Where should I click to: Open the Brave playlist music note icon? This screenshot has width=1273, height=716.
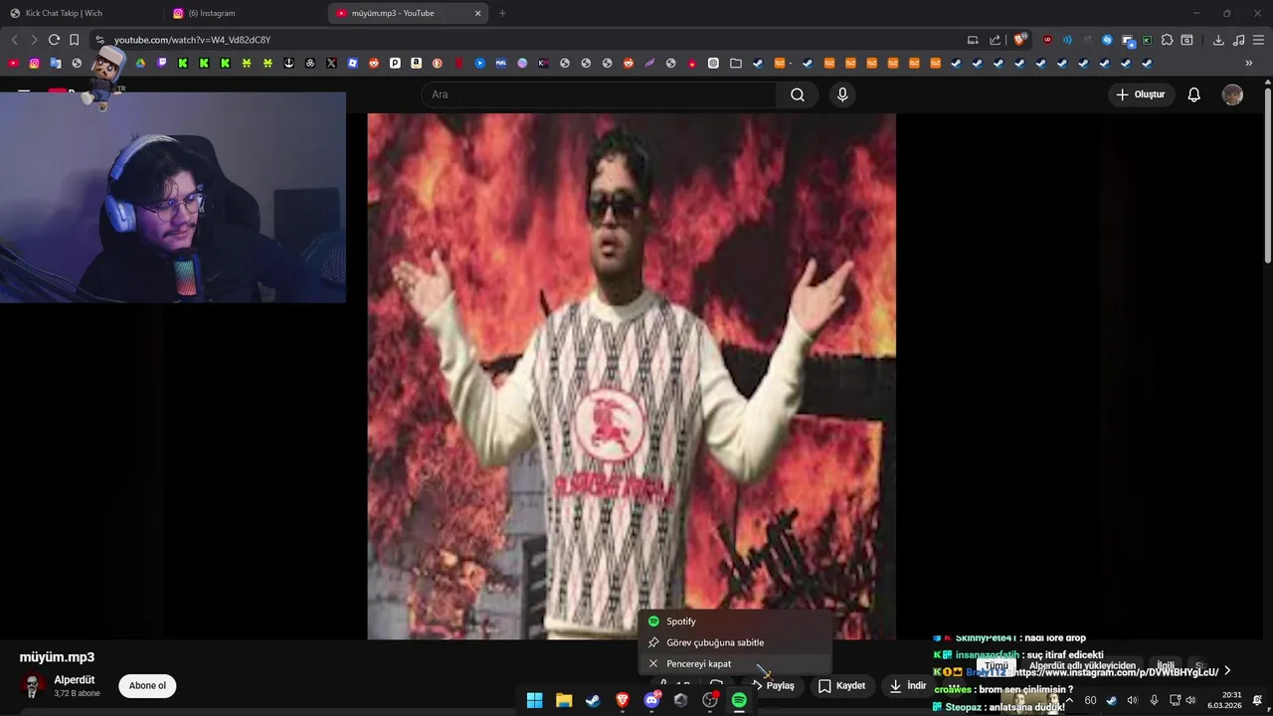pyautogui.click(x=1238, y=40)
